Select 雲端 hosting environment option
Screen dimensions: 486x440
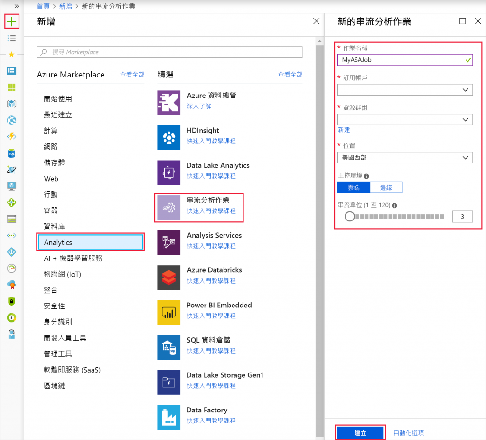pos(354,187)
